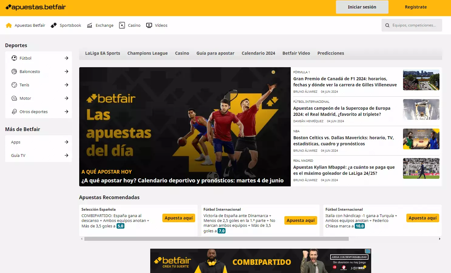Click the 'FÓRMULA 1' category label
This screenshot has height=273, width=451.
[x=302, y=72]
